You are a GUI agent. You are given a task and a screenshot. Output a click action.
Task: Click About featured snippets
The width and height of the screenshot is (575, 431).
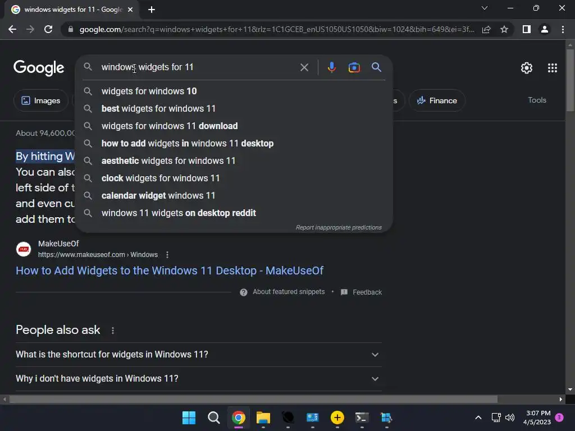[289, 292]
